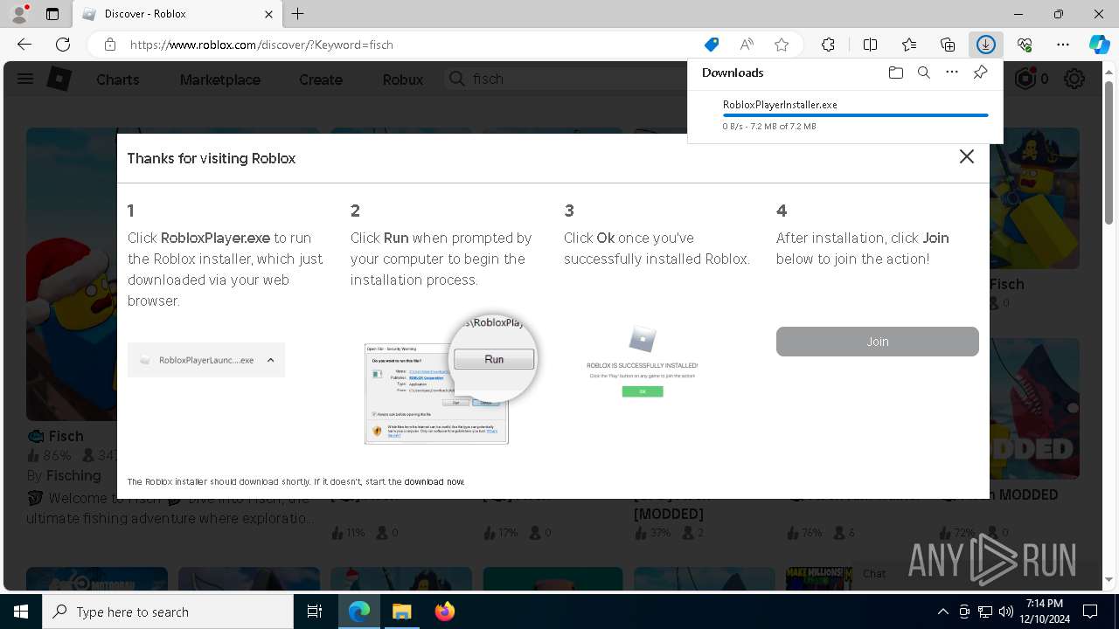Pin the Downloads panel
1119x629 pixels.
pyautogui.click(x=980, y=73)
